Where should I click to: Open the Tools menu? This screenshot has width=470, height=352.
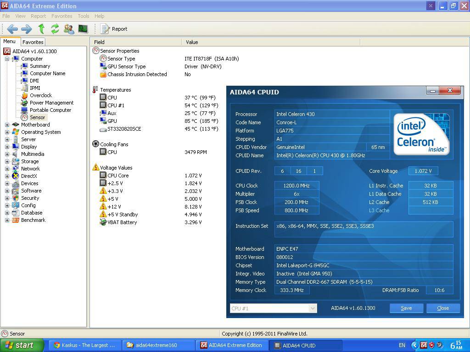click(84, 16)
